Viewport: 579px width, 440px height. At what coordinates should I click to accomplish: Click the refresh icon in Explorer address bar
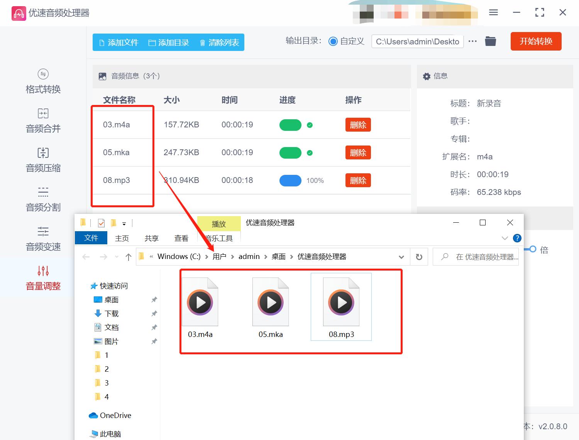click(419, 256)
